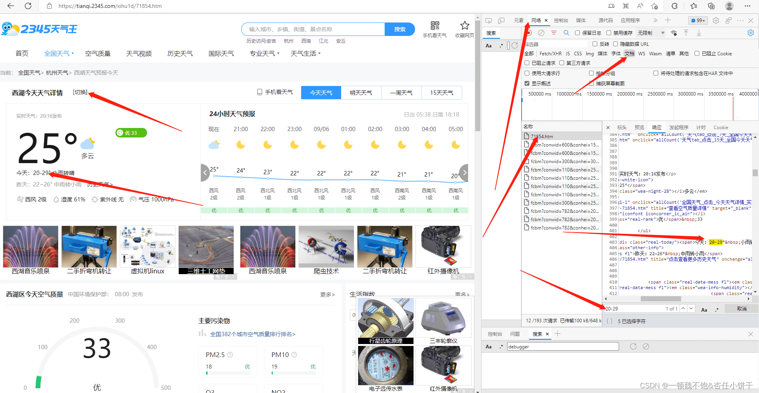Enable the 禁用缓存 checkbox

coord(609,33)
